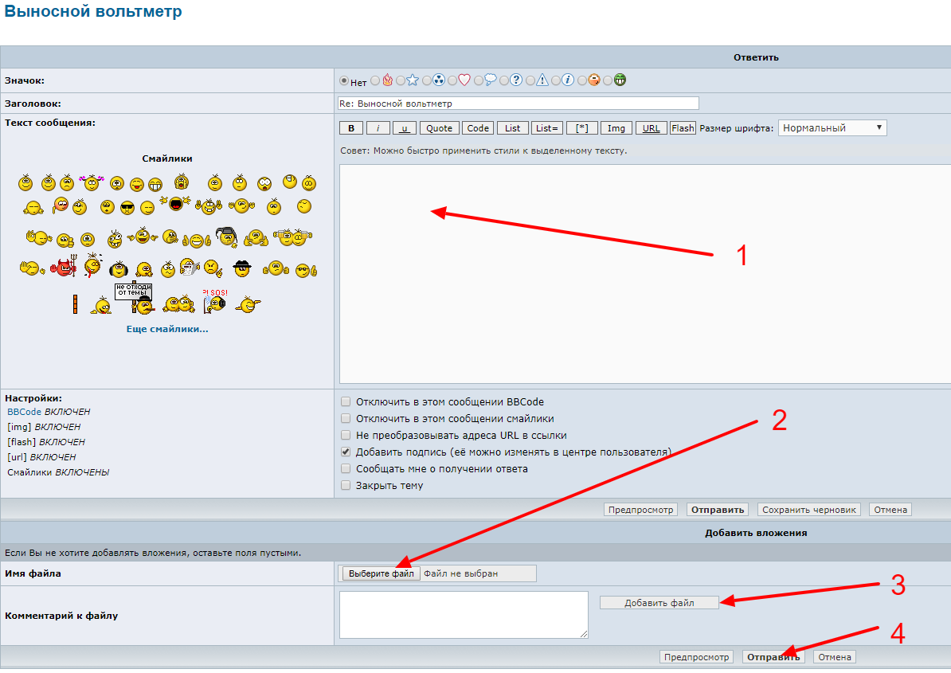The image size is (951, 673).
Task: Insert the SOS smiley
Action: [x=214, y=302]
